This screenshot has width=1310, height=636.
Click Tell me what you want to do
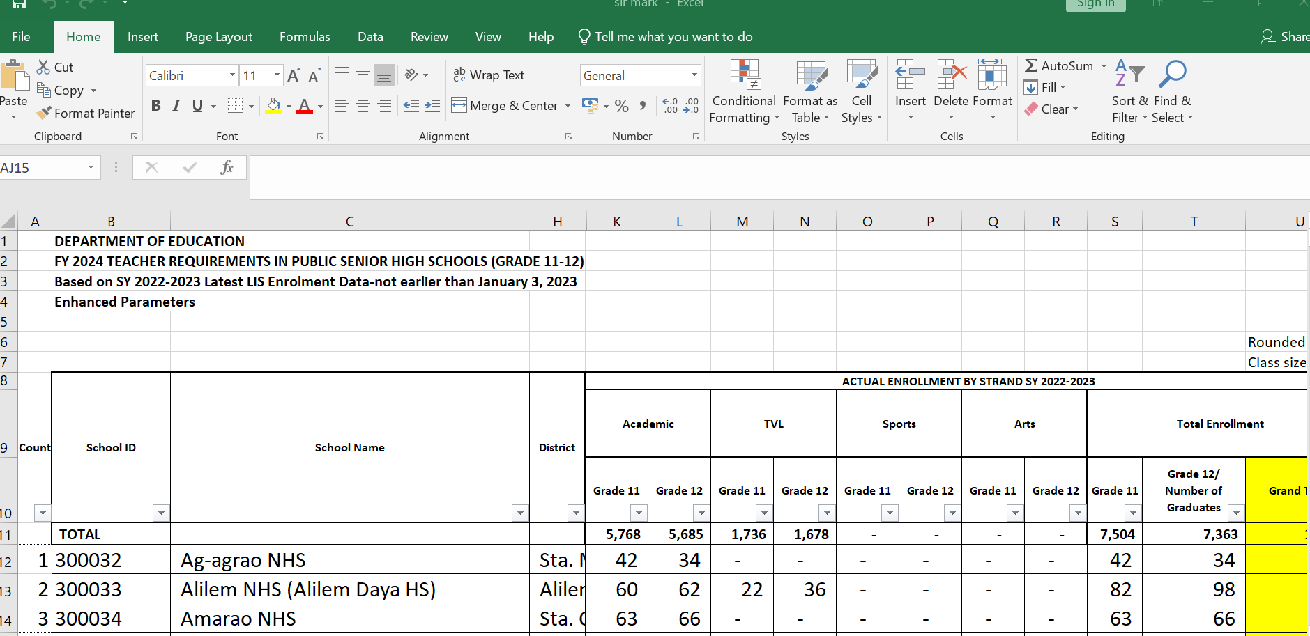coord(666,37)
